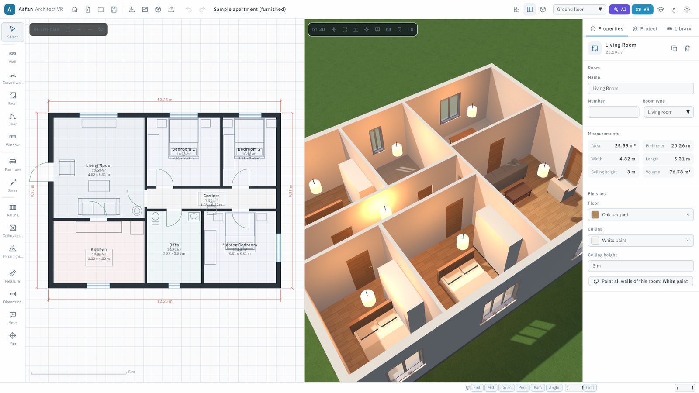The image size is (699, 393).
Task: Click Paint all walls of this room button
Action: point(640,281)
